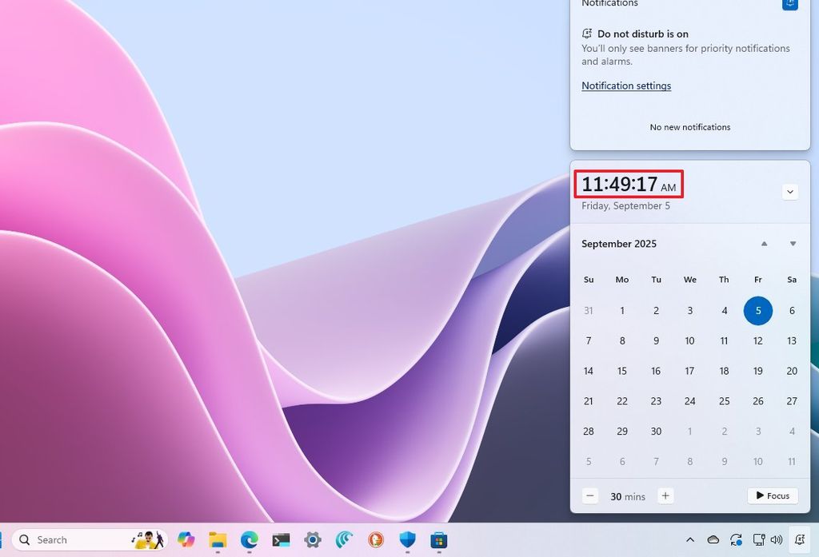Open OneDrive from the system tray
This screenshot has width=819, height=557.
[713, 539]
